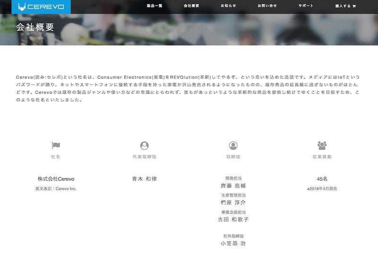Click the 取締役 label under the icon
This screenshot has height=261, width=378.
coord(233,157)
